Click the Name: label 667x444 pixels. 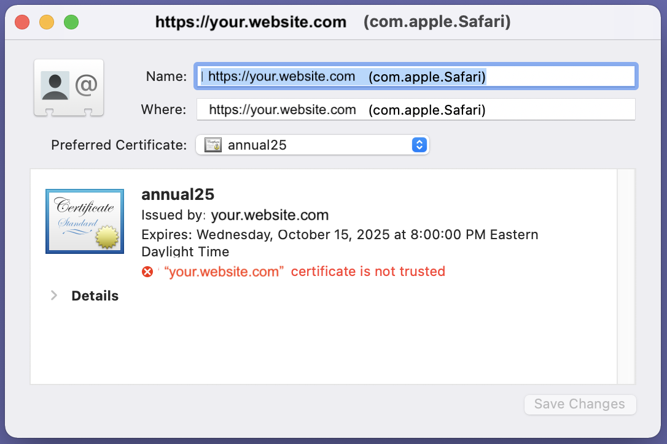pos(166,77)
